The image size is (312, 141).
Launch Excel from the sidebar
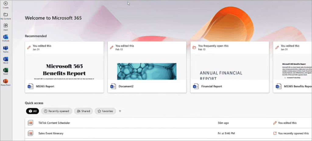click(x=5, y=71)
